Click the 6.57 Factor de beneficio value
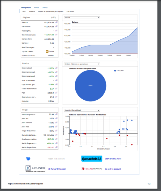161x191 pixels. click(52, 89)
